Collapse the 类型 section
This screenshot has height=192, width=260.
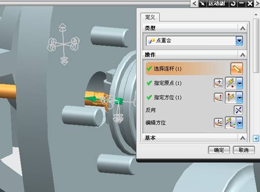click(242, 28)
